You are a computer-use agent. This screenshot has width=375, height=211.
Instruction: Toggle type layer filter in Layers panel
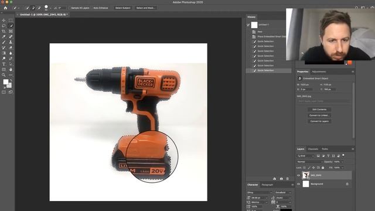328,156
